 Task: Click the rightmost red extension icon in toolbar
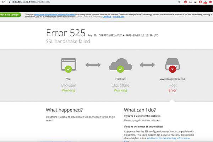pos(211,2)
